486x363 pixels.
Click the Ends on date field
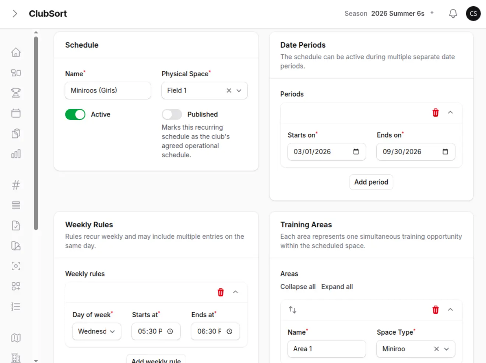(x=416, y=152)
